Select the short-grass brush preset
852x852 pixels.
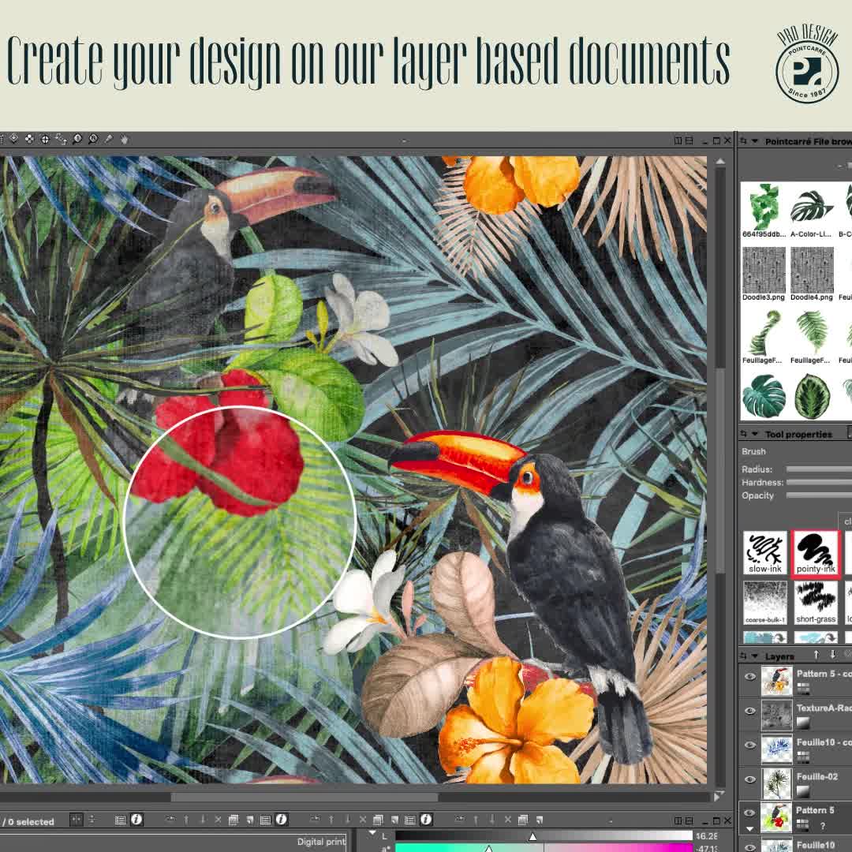[816, 603]
